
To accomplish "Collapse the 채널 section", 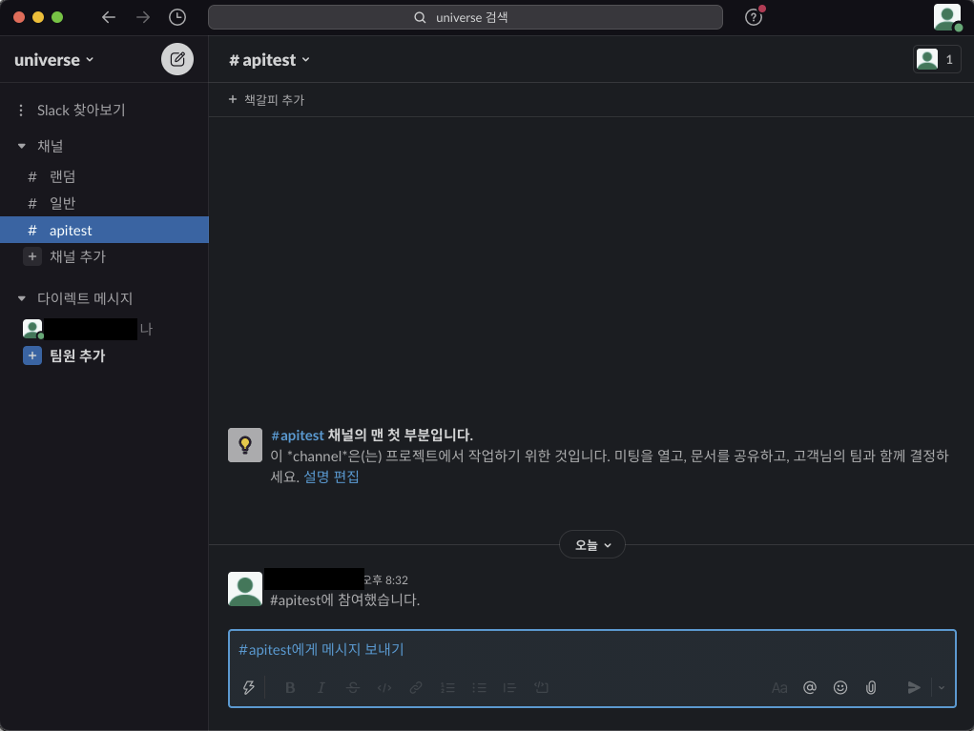I will tap(22, 146).
